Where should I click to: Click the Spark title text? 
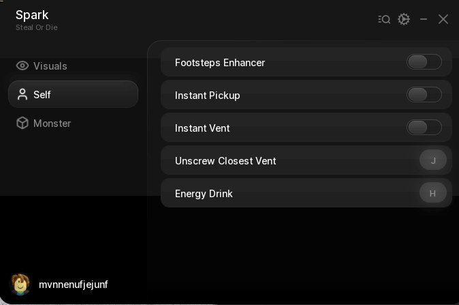click(x=32, y=15)
